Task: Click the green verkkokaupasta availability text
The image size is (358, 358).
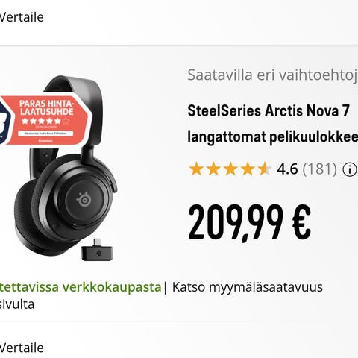Action: pyautogui.click(x=81, y=287)
